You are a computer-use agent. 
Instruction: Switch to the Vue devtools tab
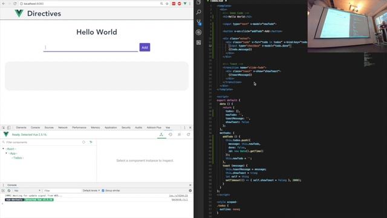coord(168,128)
